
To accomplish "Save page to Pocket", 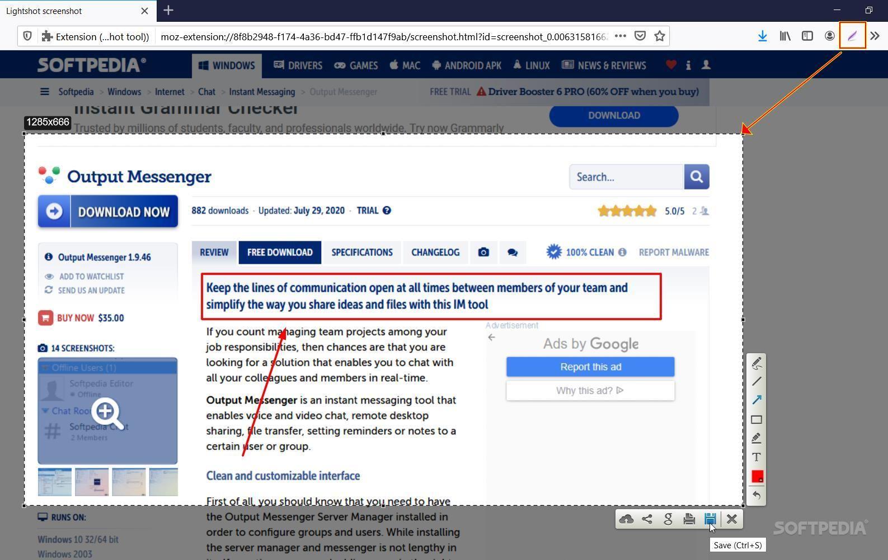I will [x=640, y=36].
